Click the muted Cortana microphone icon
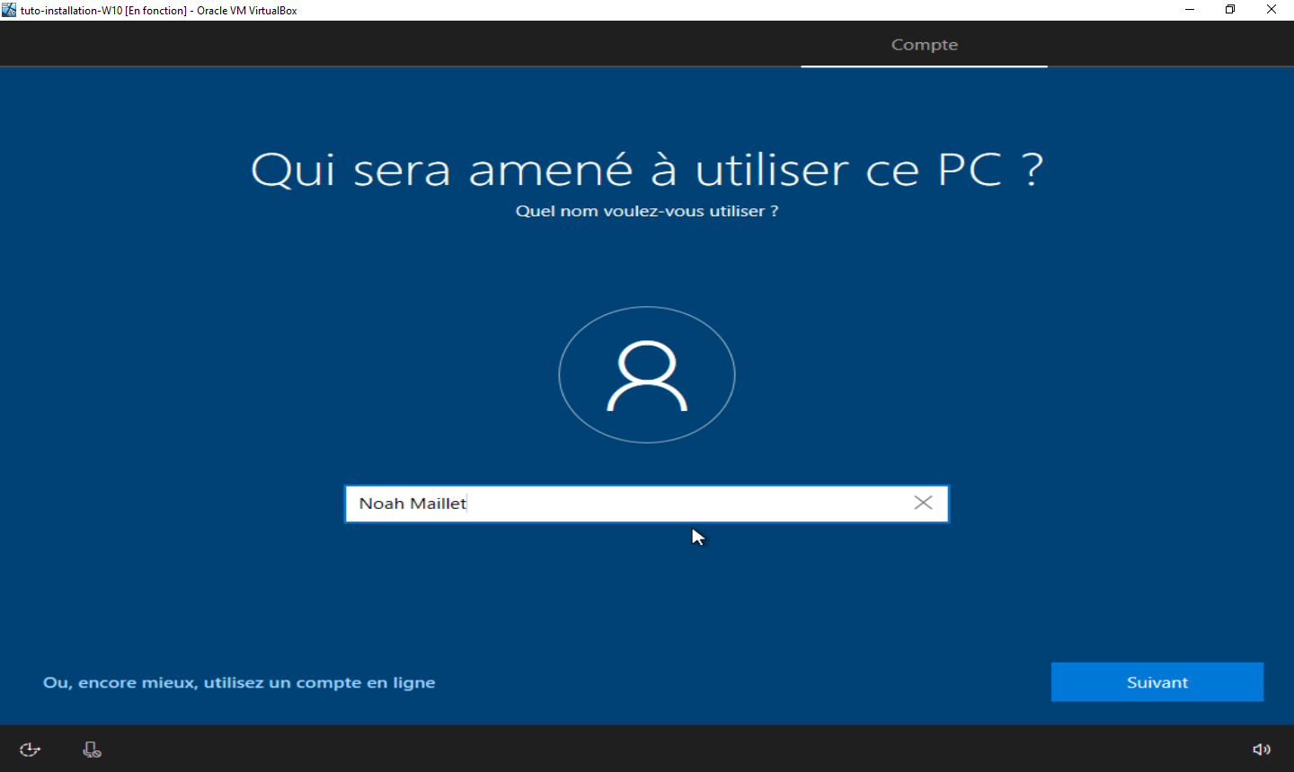 click(x=92, y=750)
